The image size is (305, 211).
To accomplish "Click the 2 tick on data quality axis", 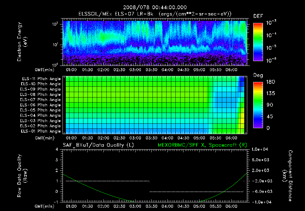I will click(x=57, y=170).
